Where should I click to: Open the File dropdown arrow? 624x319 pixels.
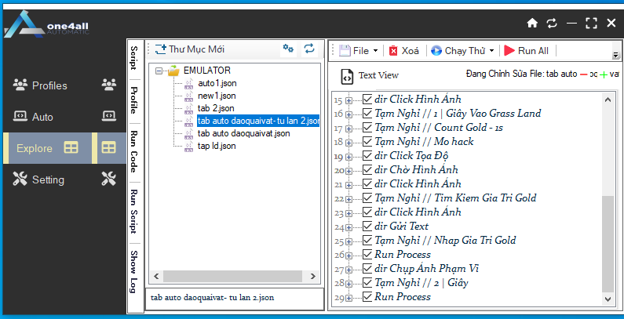point(375,51)
